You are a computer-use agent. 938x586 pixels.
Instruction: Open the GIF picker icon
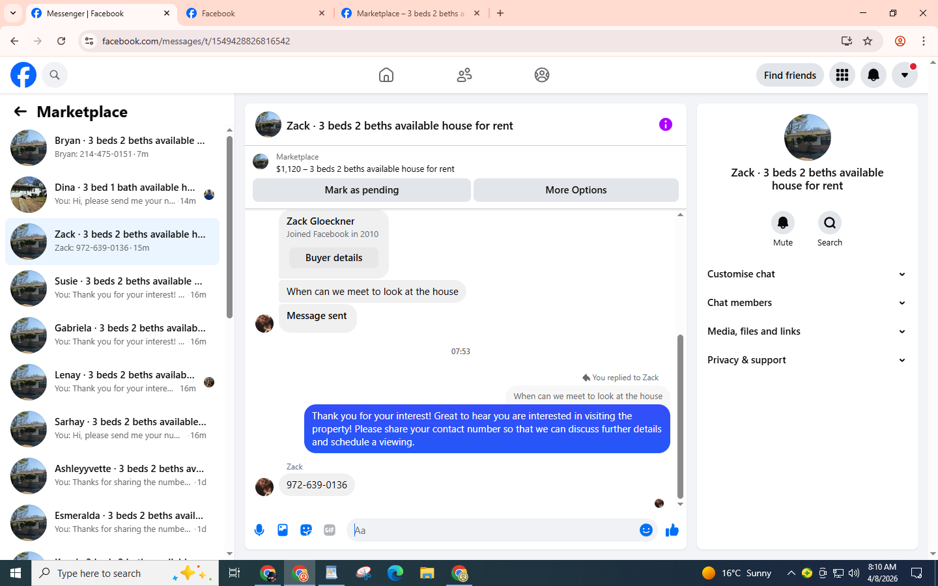(x=330, y=530)
